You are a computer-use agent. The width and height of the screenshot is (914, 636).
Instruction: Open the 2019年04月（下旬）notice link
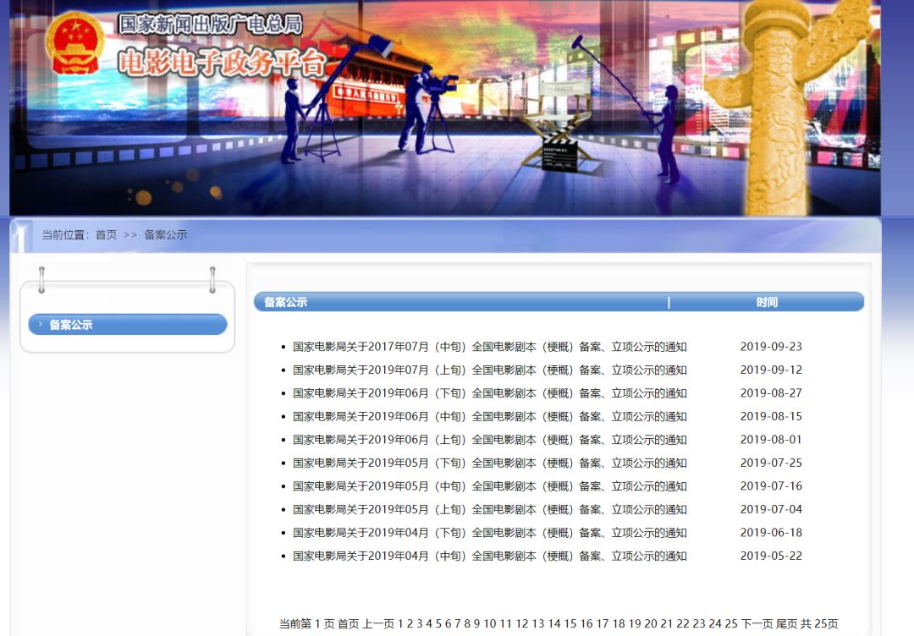[x=490, y=533]
